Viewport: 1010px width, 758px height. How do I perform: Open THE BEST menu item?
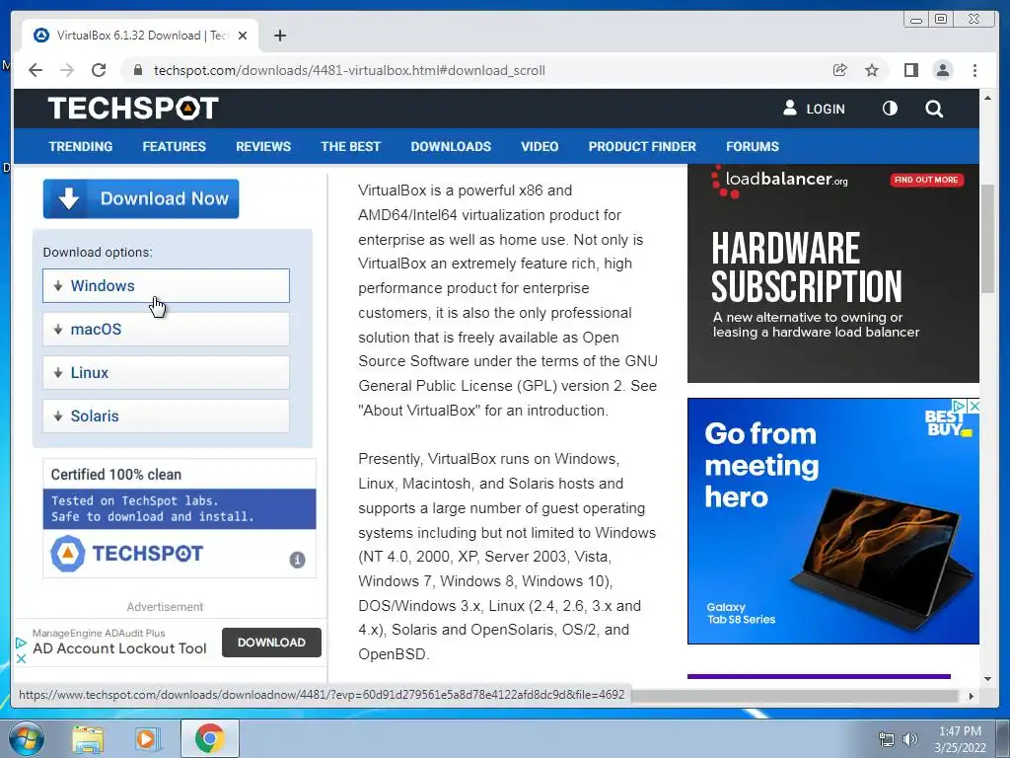pyautogui.click(x=350, y=146)
